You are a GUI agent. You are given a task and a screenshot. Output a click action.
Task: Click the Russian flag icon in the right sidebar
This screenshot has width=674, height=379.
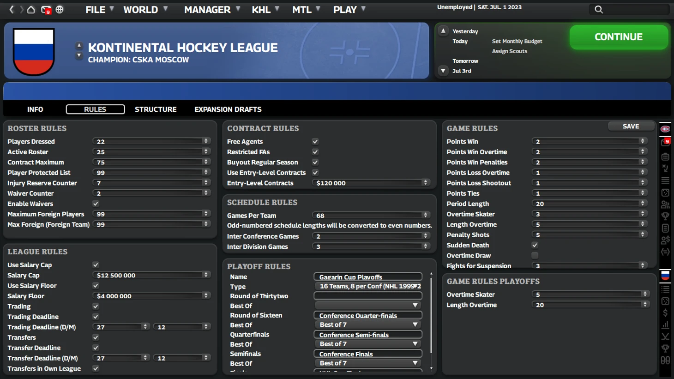pos(665,276)
